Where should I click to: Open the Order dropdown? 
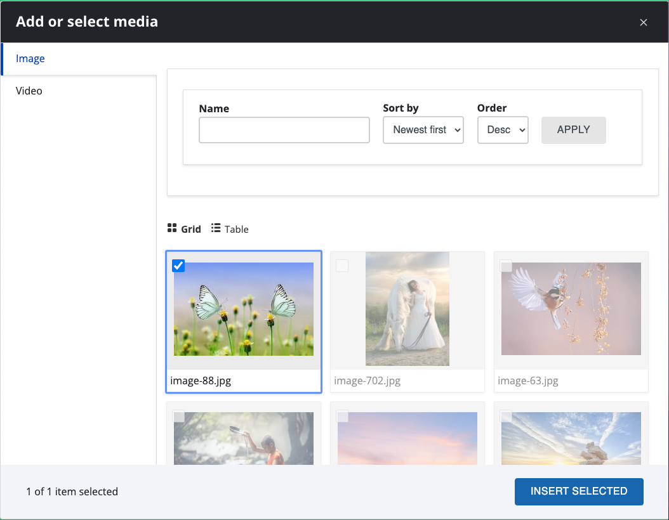pyautogui.click(x=503, y=130)
